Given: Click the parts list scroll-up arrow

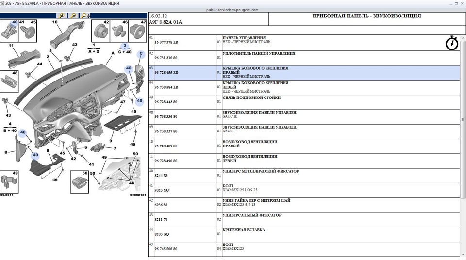Looking at the screenshot, I should [463, 38].
